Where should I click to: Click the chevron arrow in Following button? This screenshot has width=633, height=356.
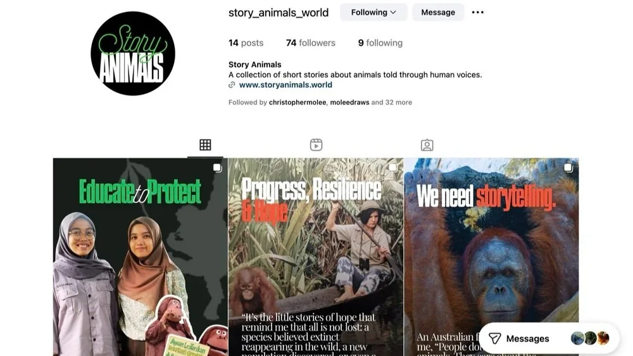pyautogui.click(x=393, y=13)
